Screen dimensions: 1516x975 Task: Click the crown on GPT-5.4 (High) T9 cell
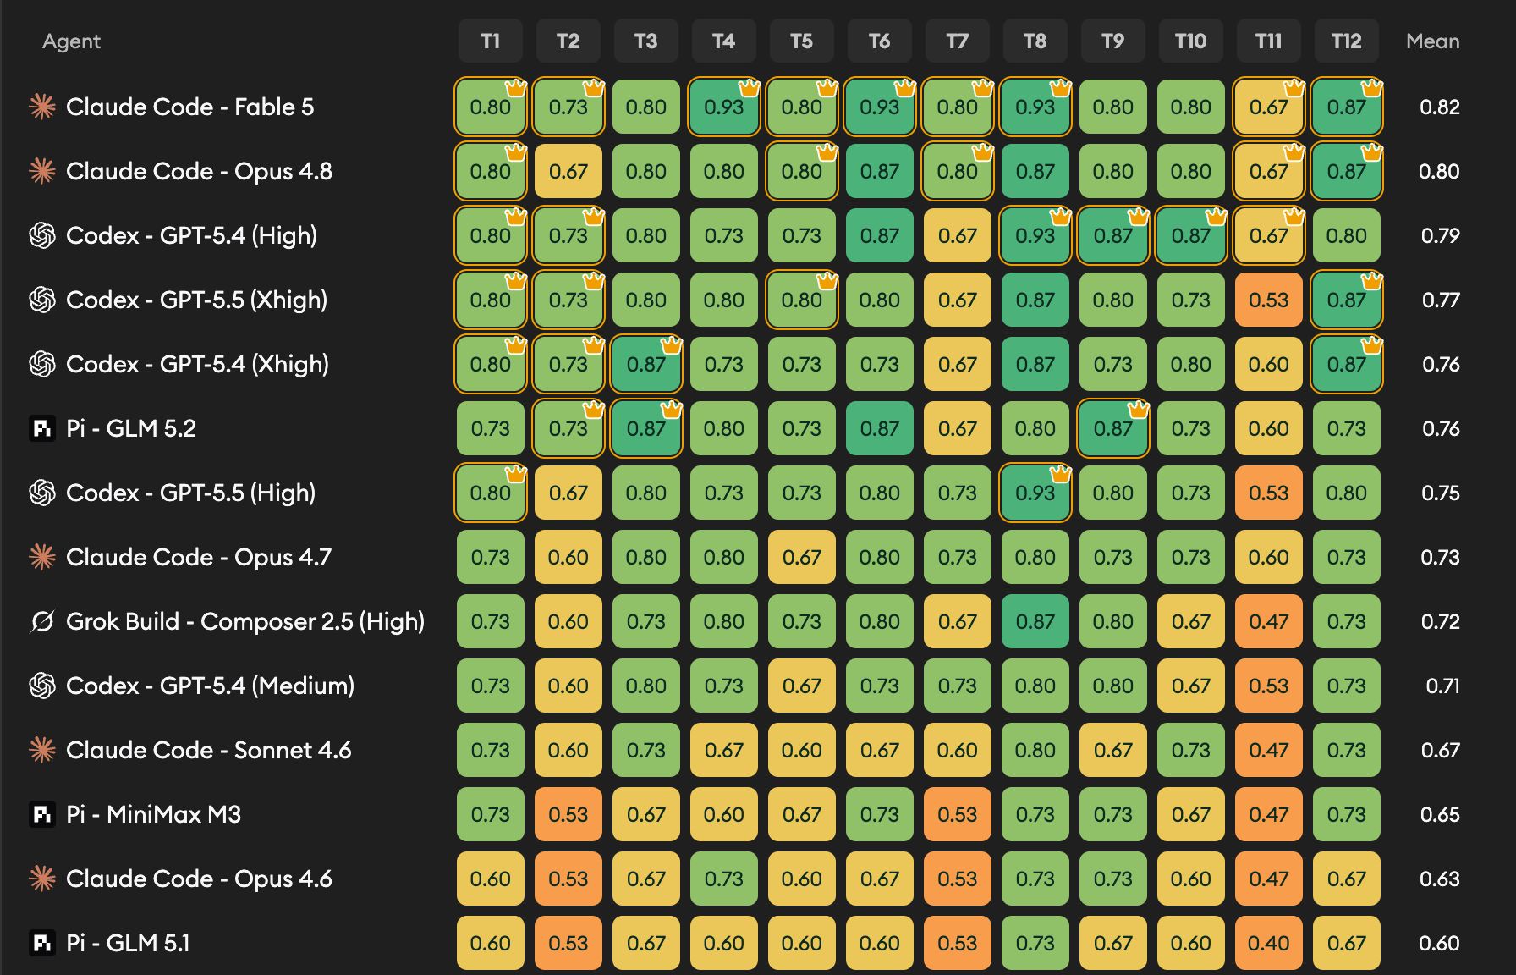(1139, 216)
